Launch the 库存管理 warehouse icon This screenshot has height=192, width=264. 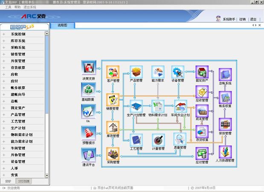(113, 128)
